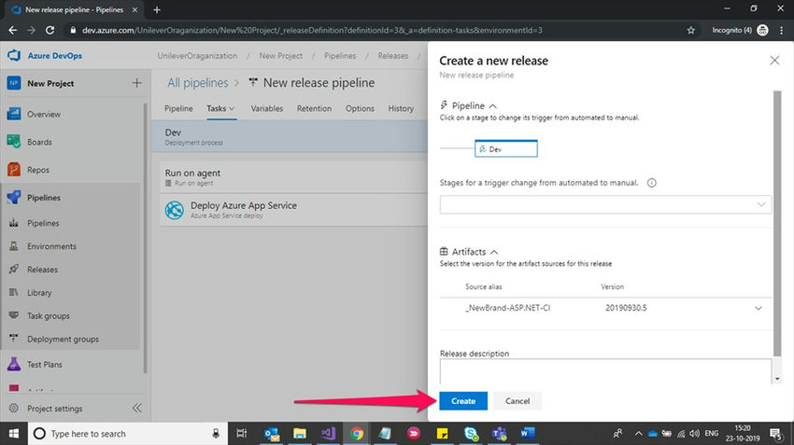794x445 pixels.
Task: Open Environments in the sidebar
Action: 51,246
